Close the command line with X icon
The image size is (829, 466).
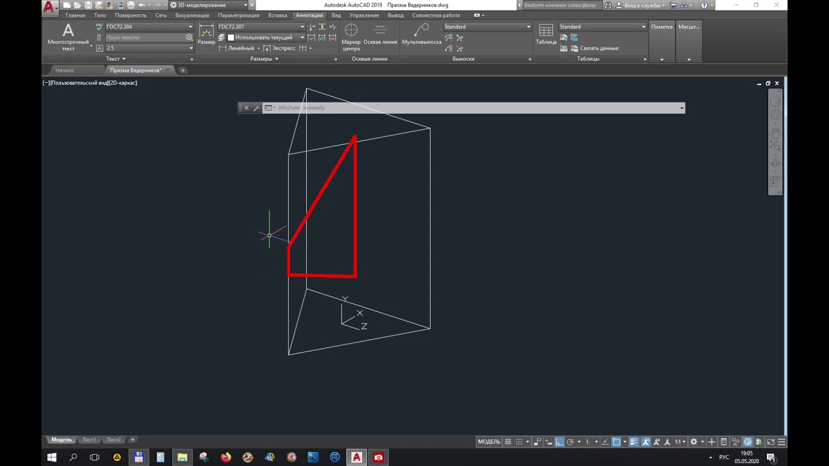click(246, 108)
